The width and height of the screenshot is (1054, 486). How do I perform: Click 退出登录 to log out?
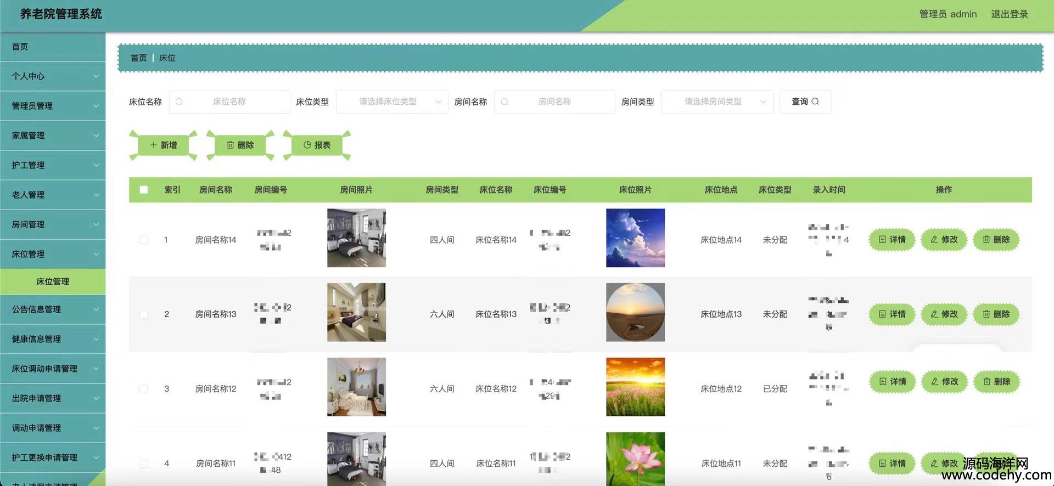coord(1009,14)
